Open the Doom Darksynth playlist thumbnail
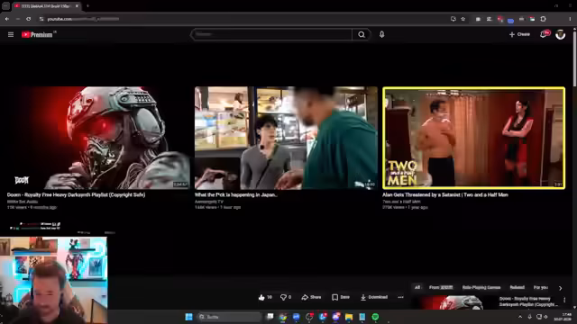Image resolution: width=577 pixels, height=324 pixels. [x=98, y=138]
